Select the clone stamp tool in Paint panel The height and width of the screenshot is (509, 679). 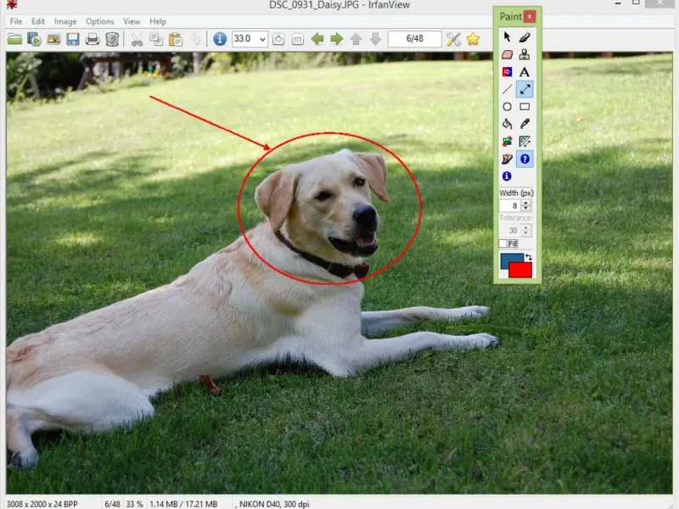[525, 54]
